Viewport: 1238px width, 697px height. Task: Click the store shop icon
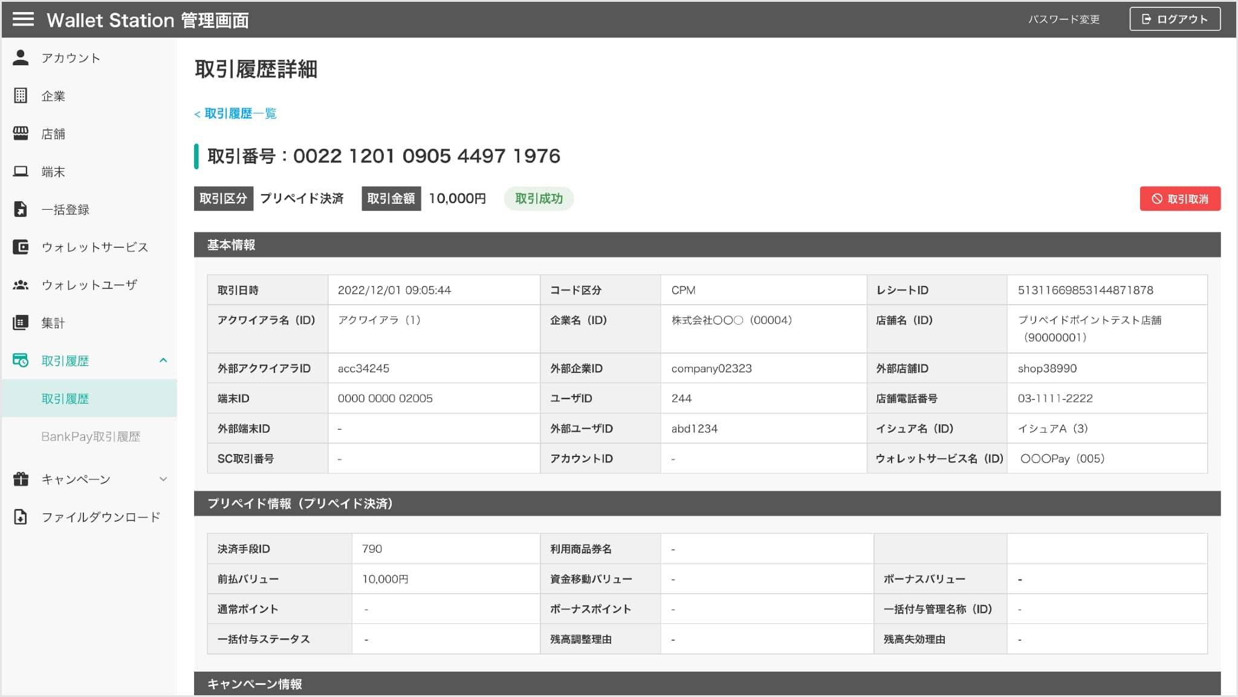(x=21, y=134)
